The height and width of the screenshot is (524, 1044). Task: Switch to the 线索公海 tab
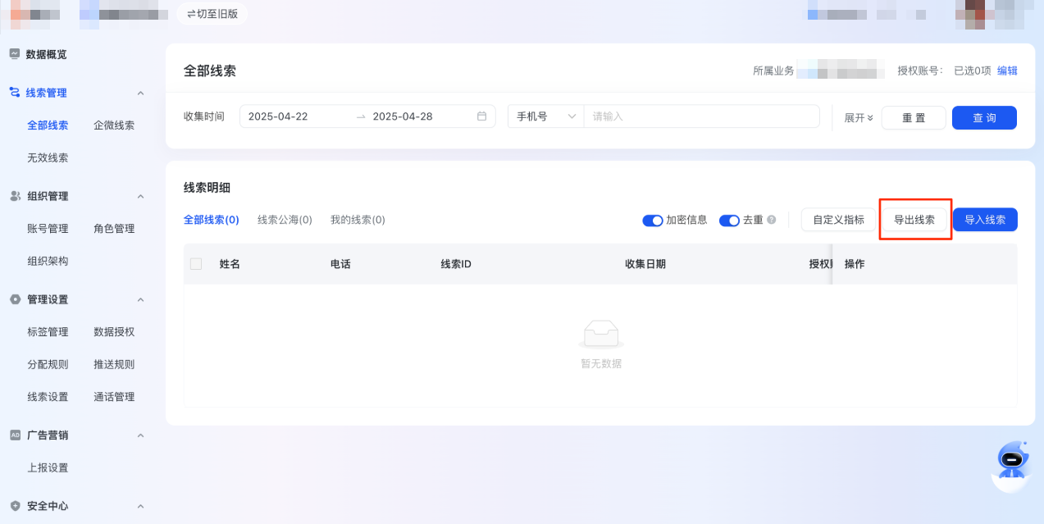(285, 219)
